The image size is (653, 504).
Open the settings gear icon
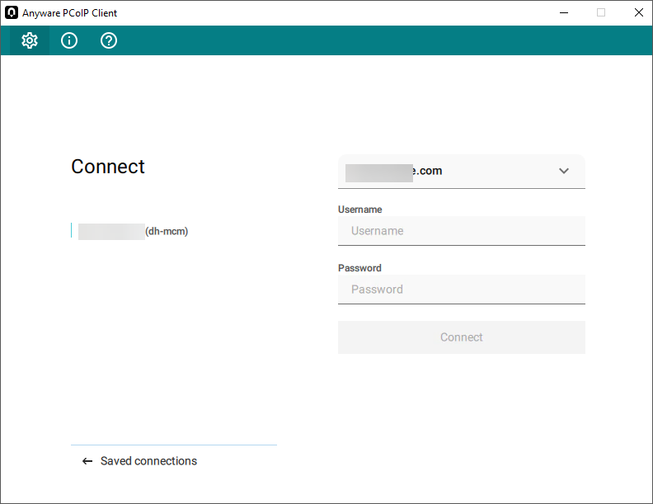[30, 40]
